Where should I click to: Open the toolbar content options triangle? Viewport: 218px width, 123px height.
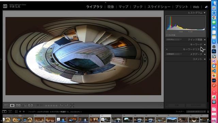tap(161, 106)
